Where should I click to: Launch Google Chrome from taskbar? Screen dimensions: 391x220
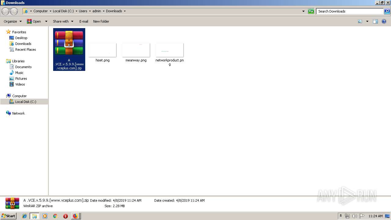[x=55, y=216]
